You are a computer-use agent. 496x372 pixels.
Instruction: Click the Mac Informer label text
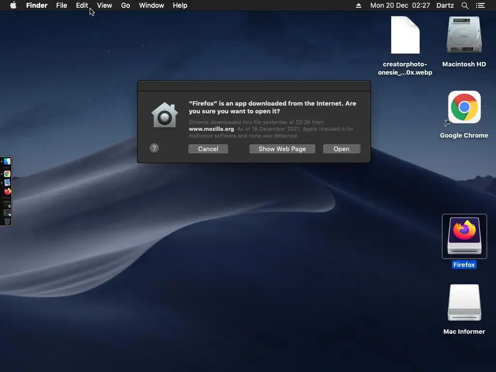pyautogui.click(x=464, y=331)
